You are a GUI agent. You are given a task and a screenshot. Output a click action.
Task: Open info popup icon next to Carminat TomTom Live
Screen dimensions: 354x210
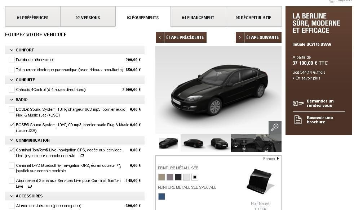[x=82, y=156]
